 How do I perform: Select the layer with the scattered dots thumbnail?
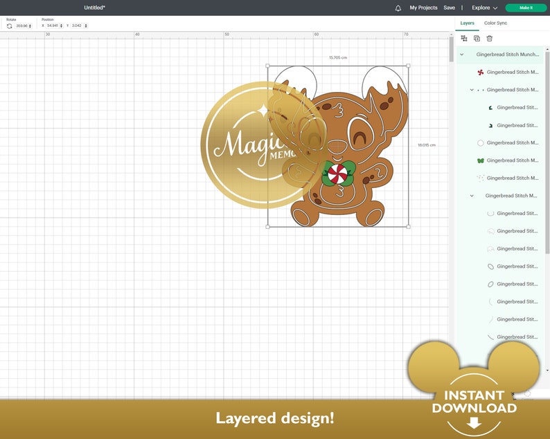click(x=481, y=178)
